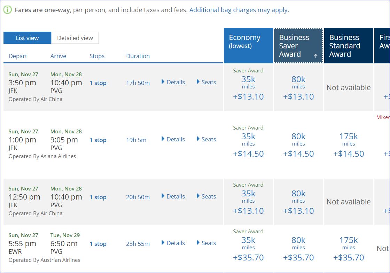Show Seats for the 3:50 pm flight
Image resolution: width=390 pixels, height=273 pixels.
point(206,82)
